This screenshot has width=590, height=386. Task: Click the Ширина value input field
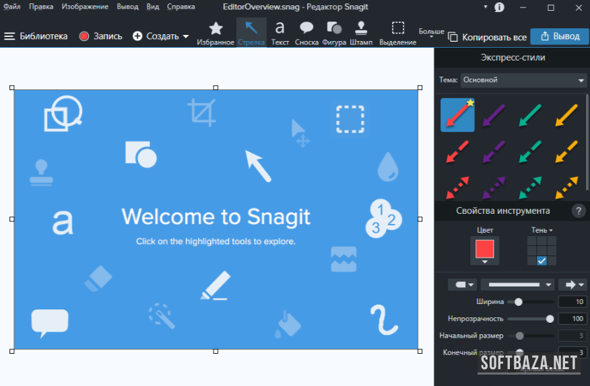572,302
